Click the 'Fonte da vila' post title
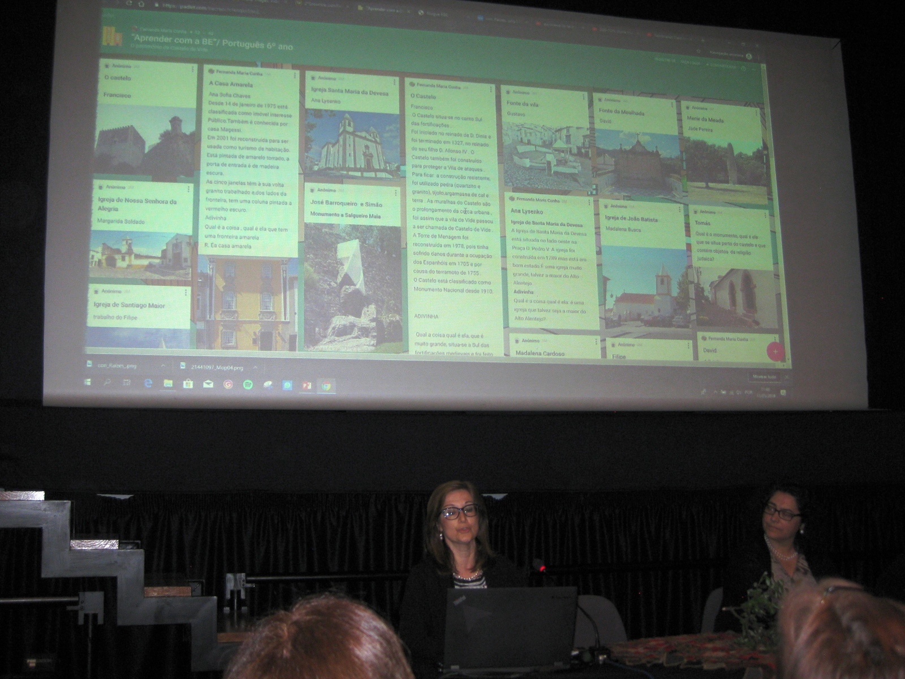 [x=522, y=104]
